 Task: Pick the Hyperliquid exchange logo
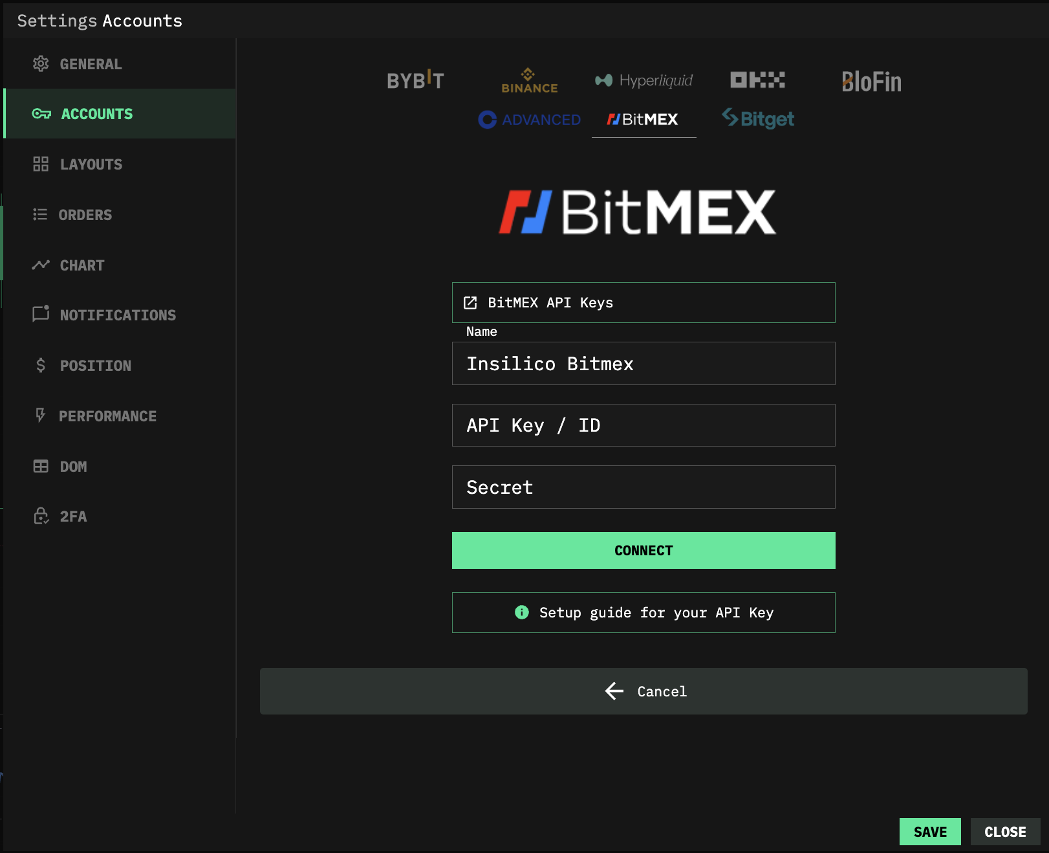pos(643,81)
